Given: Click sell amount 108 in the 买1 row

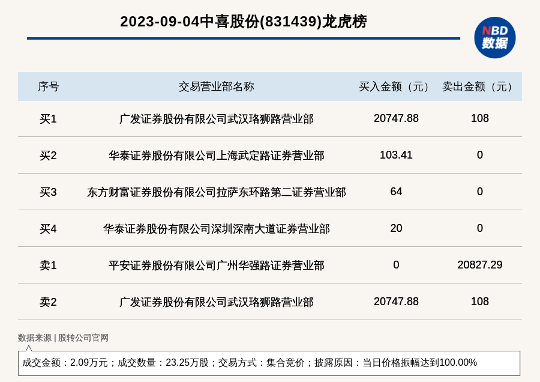Looking at the screenshot, I should click(x=480, y=118).
